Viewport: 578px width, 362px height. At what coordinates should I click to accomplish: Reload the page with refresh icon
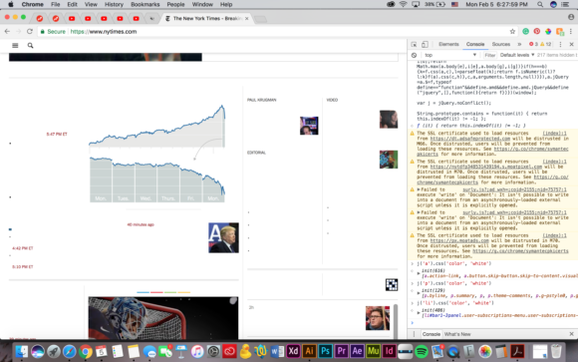[30, 31]
